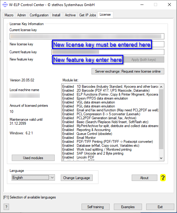This screenshot has height=213, width=177.
Task: Click the Change Language button
Action: [x=77, y=178]
